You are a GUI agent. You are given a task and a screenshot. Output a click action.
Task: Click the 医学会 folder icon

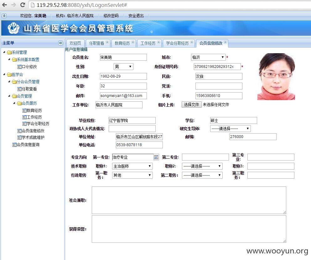tap(9, 74)
